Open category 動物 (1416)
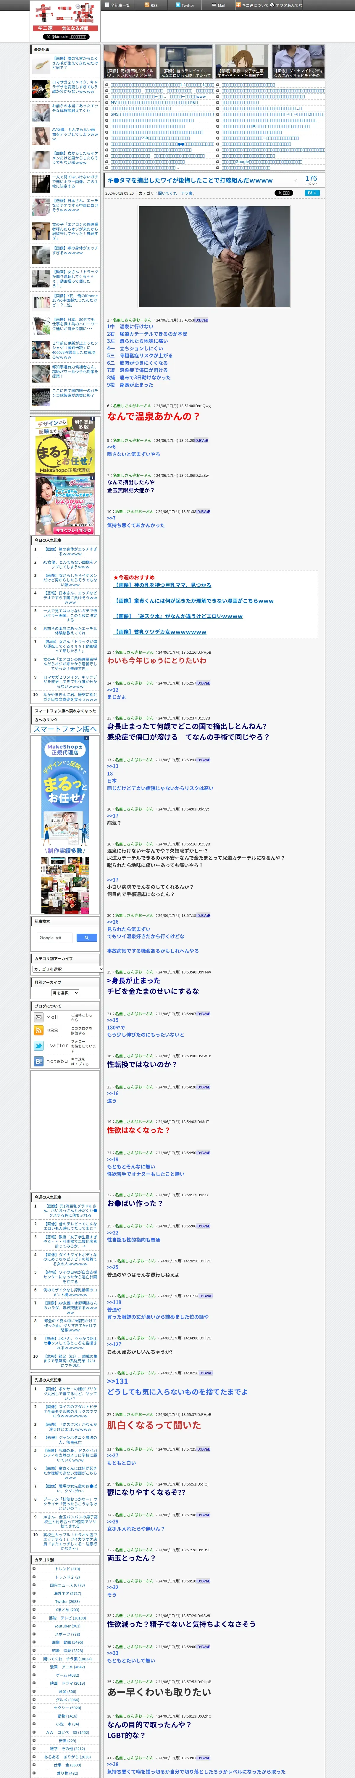The width and height of the screenshot is (355, 1778). click(67, 1716)
